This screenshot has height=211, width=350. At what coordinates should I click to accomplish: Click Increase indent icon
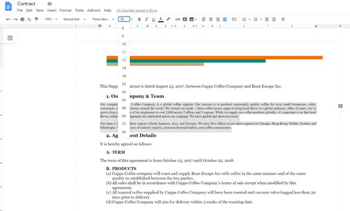273,19
